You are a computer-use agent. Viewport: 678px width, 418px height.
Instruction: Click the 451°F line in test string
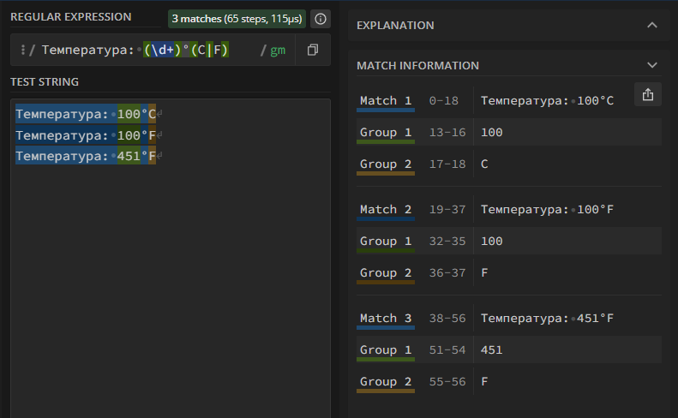click(x=86, y=156)
